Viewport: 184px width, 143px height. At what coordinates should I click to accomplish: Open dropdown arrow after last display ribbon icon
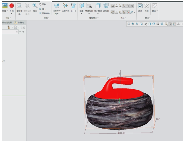tap(135, 12)
